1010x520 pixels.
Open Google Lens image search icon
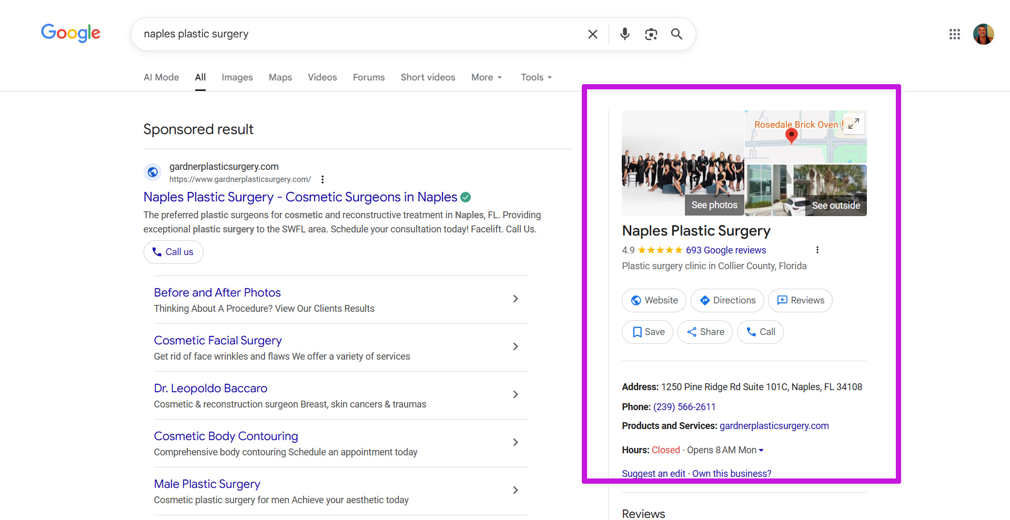(x=651, y=34)
